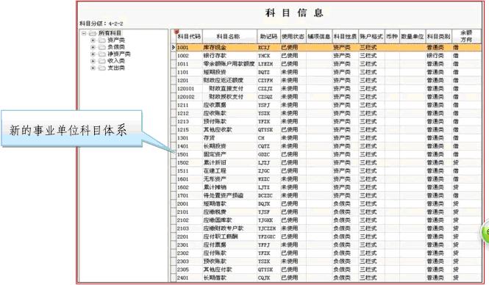489x285 pixels.
Task: Expand the 支出类 tree node
Action: coord(93,68)
